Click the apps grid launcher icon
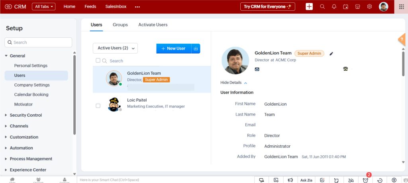This screenshot has width=408, height=183. tap(401, 7)
